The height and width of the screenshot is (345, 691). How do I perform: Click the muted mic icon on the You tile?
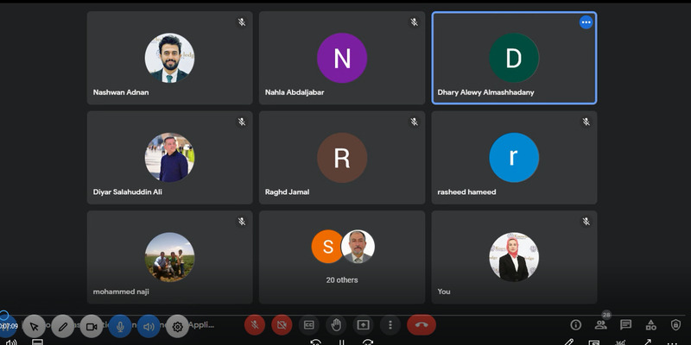586,222
